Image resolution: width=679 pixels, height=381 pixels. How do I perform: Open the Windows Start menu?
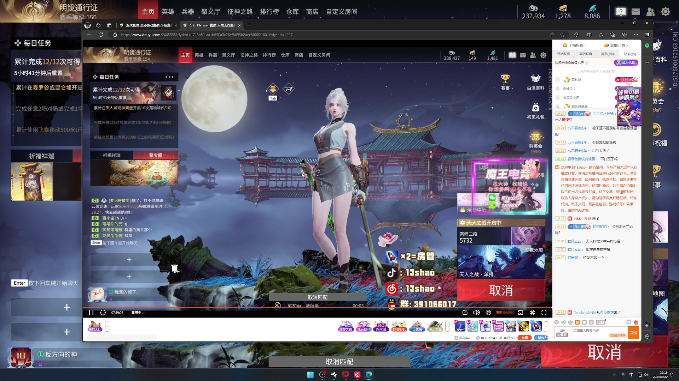311,375
